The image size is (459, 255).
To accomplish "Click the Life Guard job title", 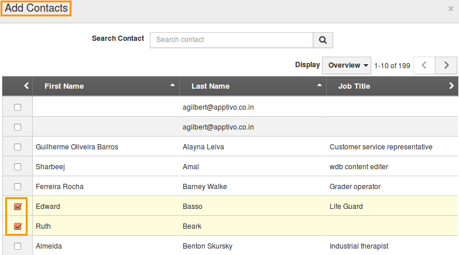I will (347, 207).
